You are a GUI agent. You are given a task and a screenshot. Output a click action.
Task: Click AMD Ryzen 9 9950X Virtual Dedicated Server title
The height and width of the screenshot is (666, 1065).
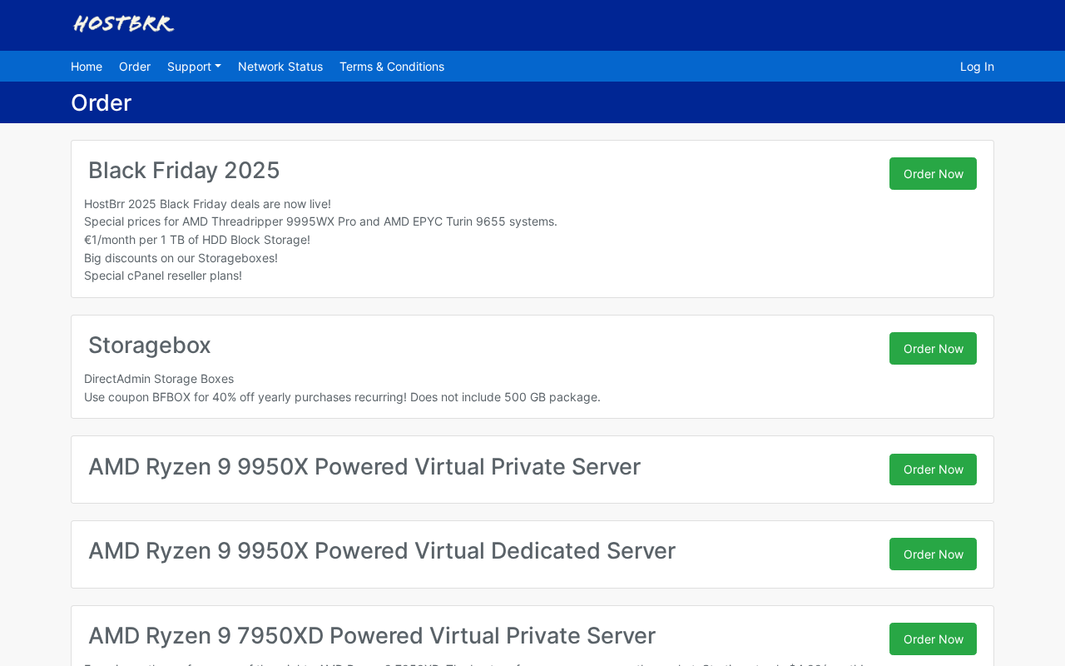coord(382,551)
